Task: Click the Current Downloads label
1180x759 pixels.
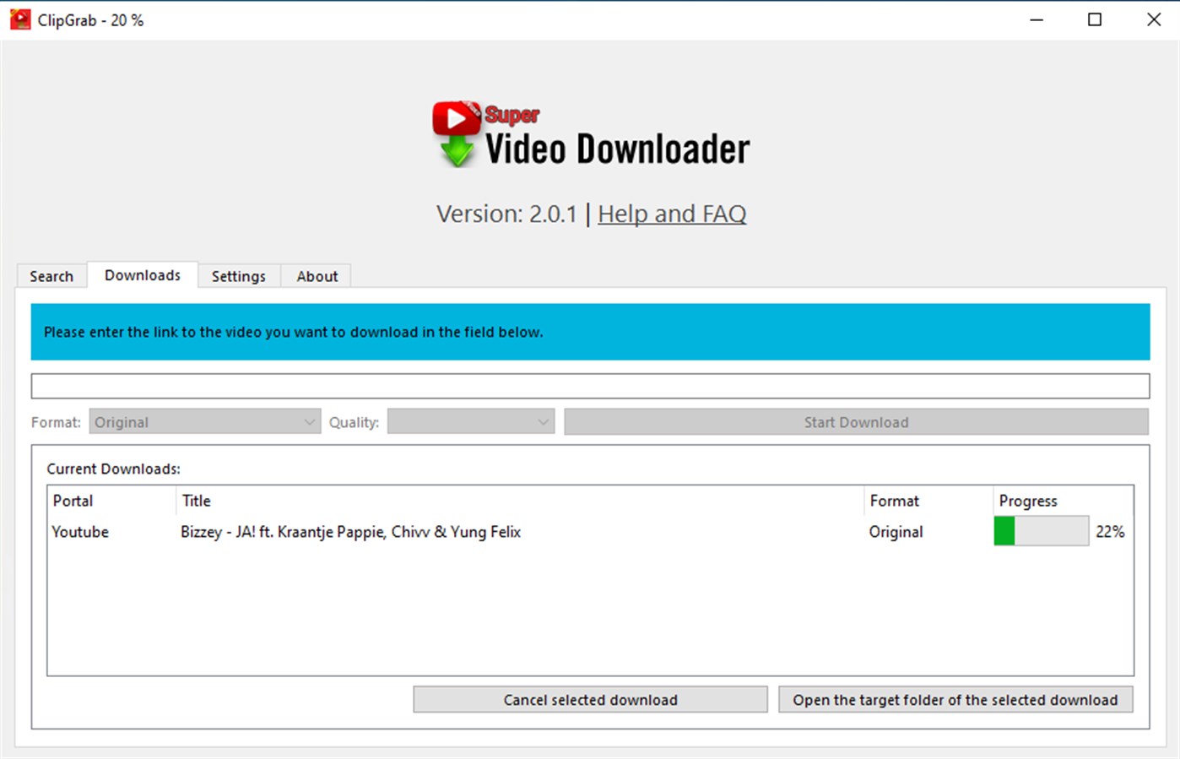Action: coord(113,469)
